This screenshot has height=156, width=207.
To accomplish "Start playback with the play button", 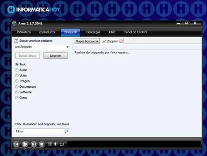I will pyautogui.click(x=25, y=144).
